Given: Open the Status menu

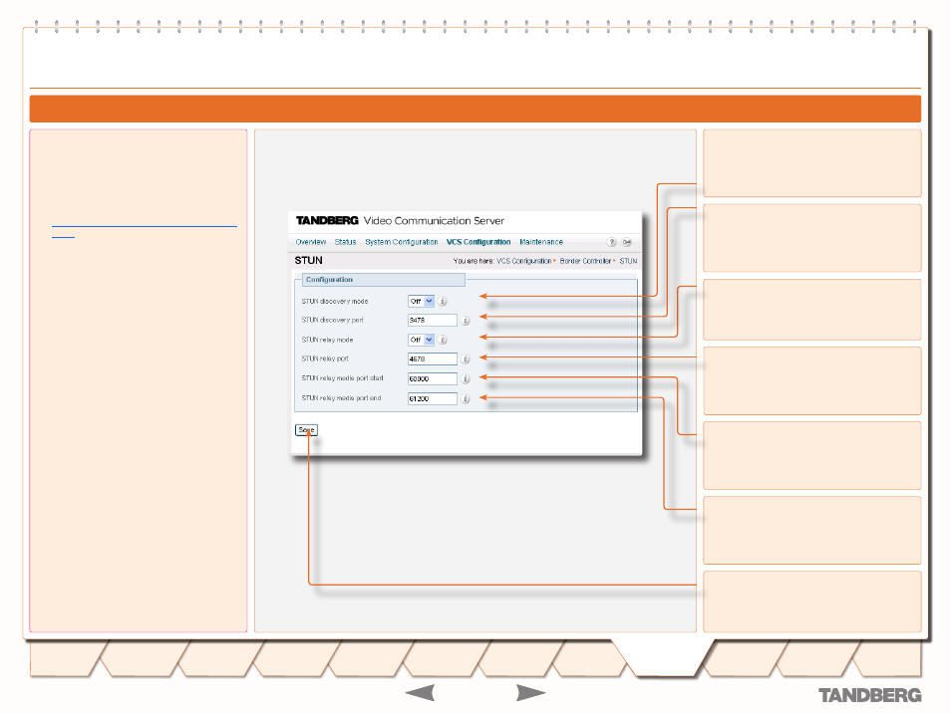Looking at the screenshot, I should [345, 242].
